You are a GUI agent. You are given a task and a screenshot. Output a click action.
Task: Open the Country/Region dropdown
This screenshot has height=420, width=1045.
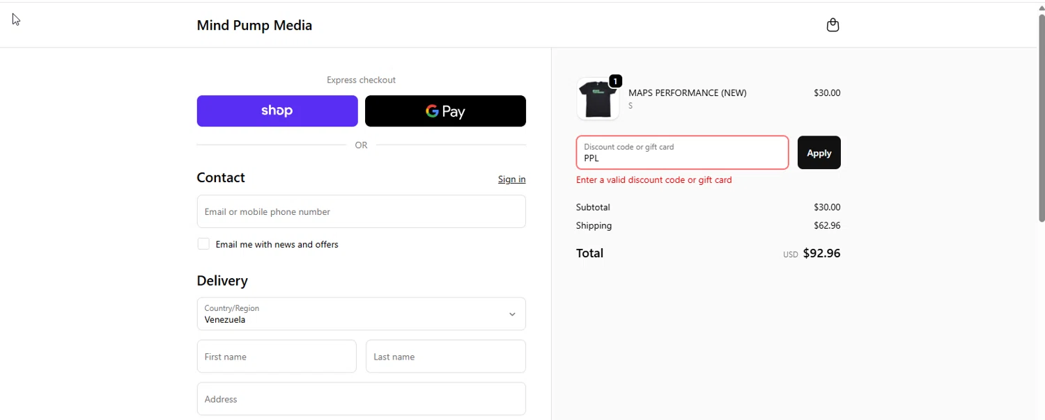pos(361,314)
